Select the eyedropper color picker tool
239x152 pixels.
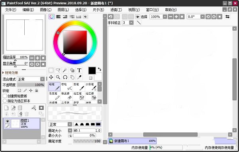point(79,77)
